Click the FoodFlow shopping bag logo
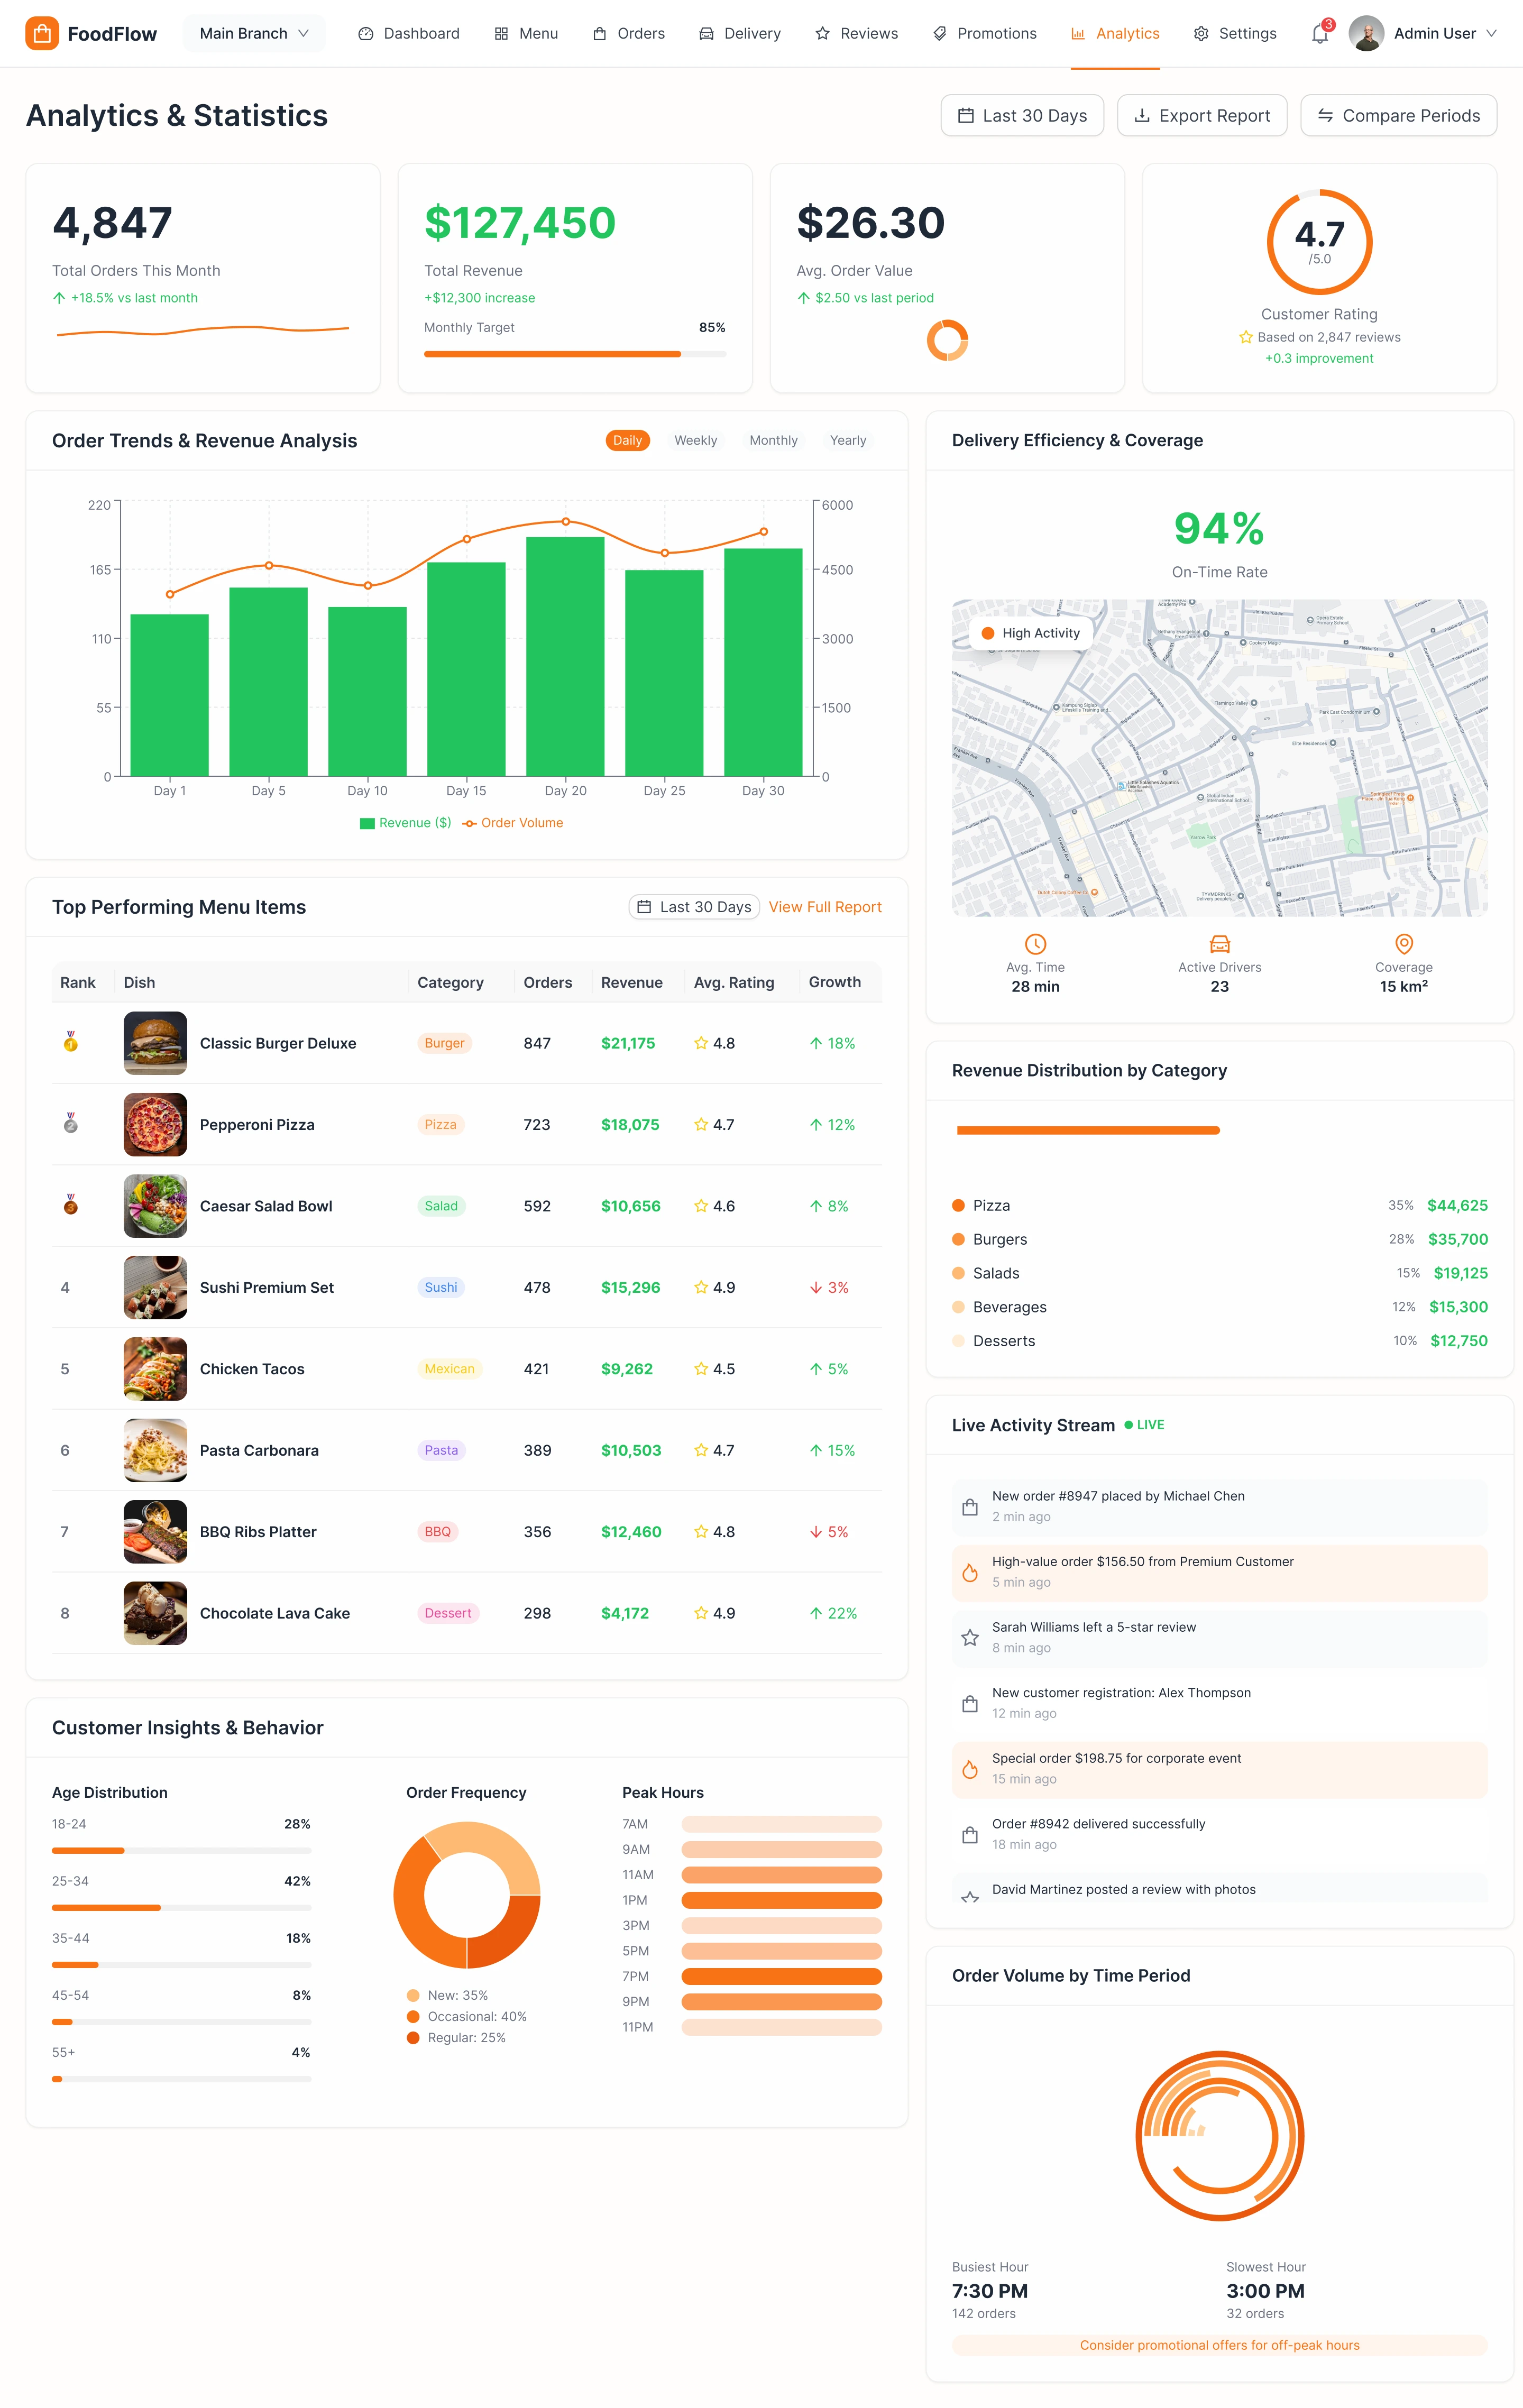The height and width of the screenshot is (2408, 1523). click(x=42, y=33)
